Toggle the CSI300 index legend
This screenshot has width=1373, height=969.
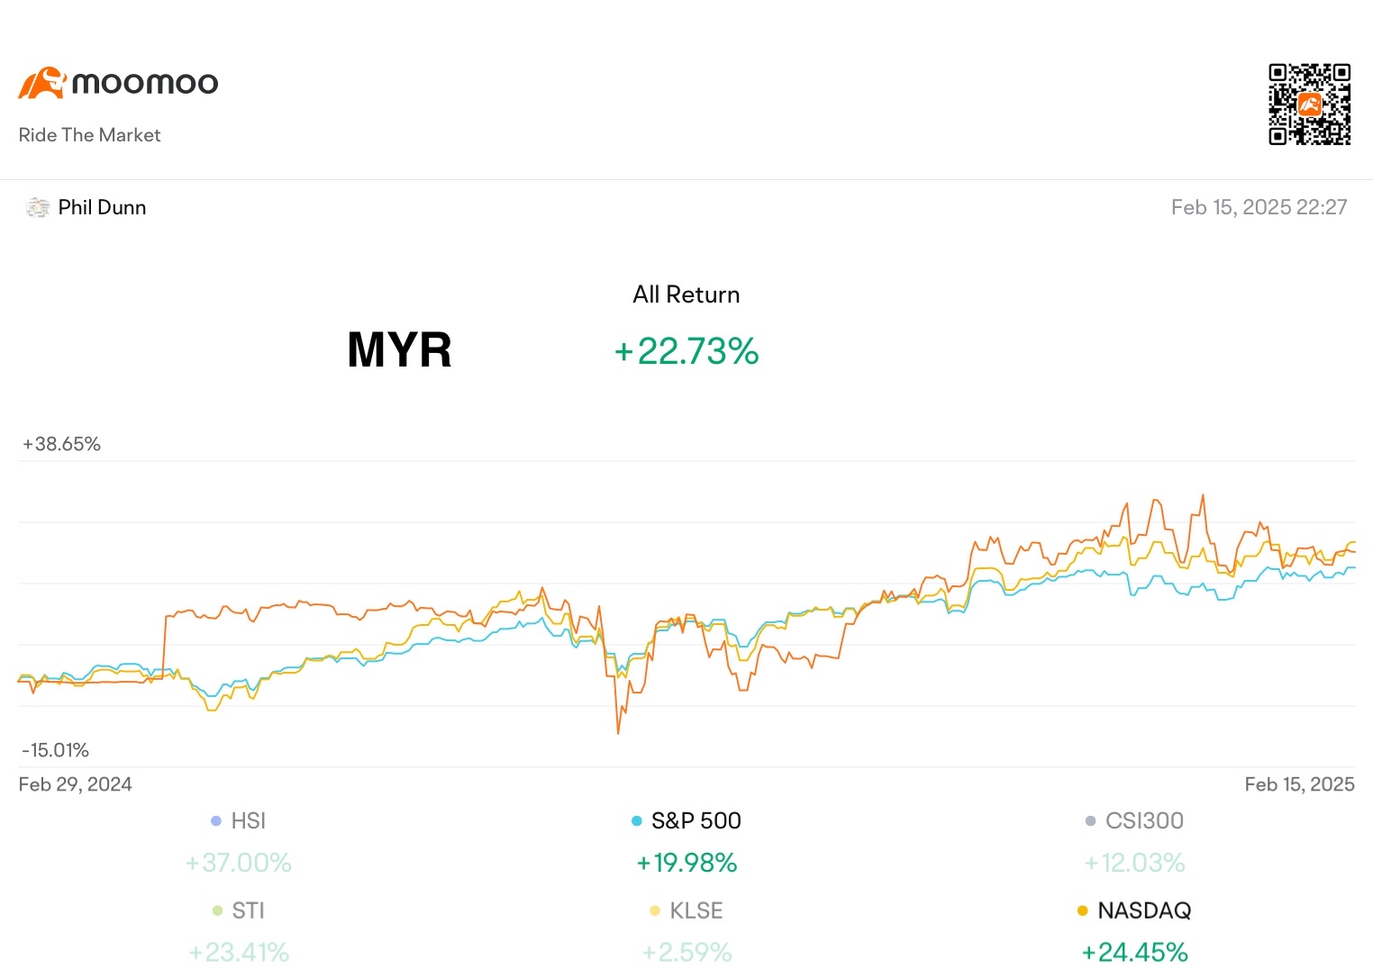1134,820
